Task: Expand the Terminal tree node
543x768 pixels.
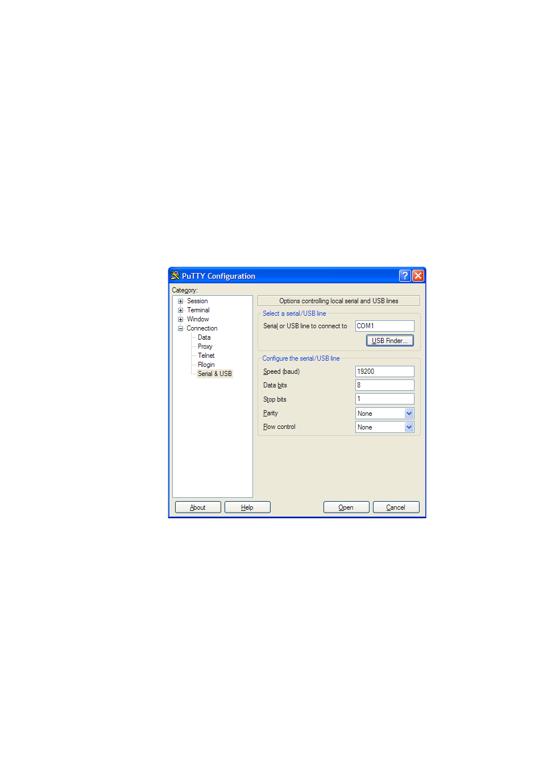Action: [181, 311]
